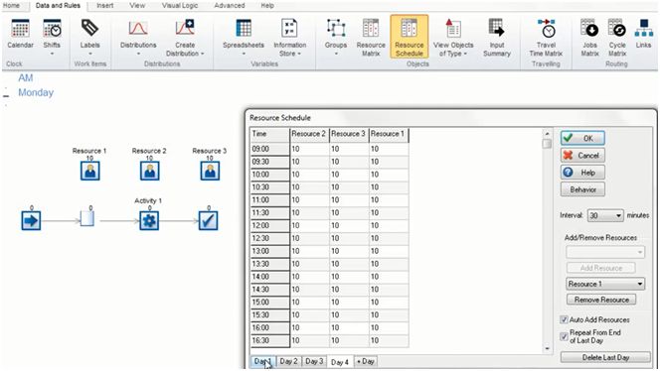Click the Delete Last Day button
660x371 pixels.
[605, 357]
